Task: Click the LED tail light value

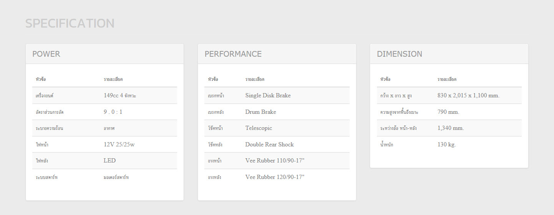Action: tap(109, 161)
